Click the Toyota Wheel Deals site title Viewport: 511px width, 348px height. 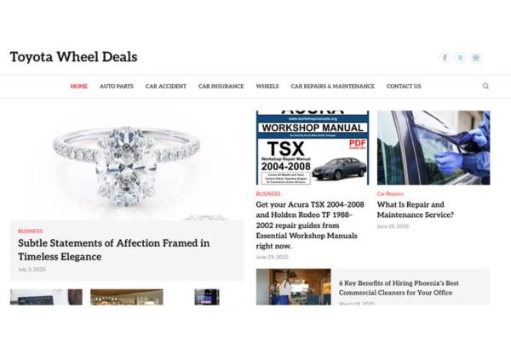coord(73,57)
